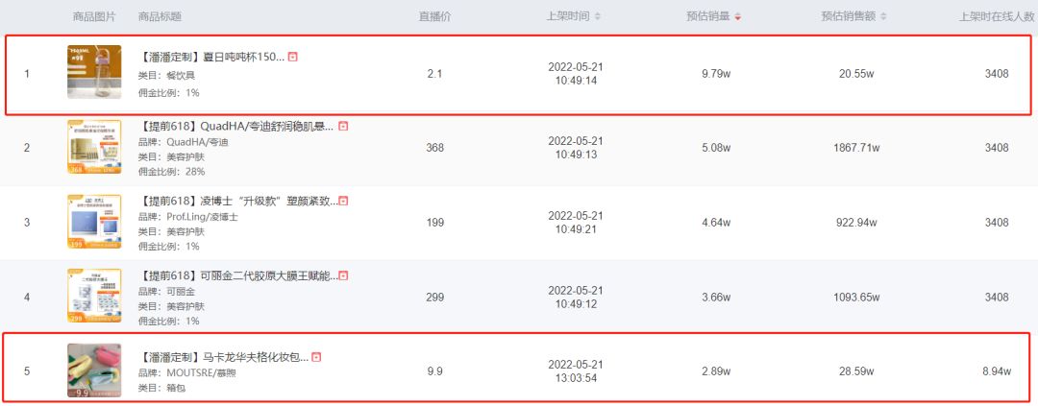Click the red icon beside QuadHA product title
Viewport: 1038px width, 406px height.
[343, 126]
